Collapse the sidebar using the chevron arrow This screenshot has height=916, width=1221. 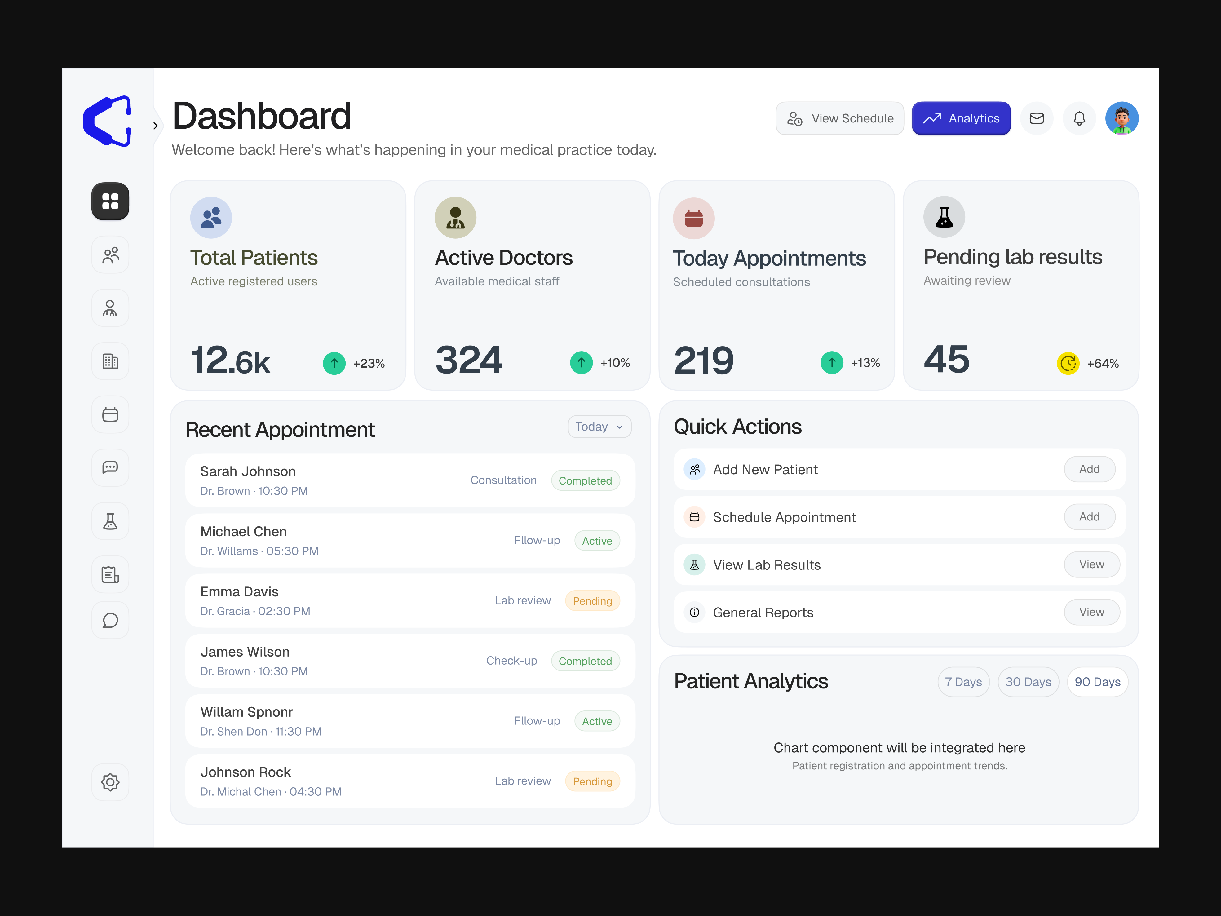[x=155, y=126]
